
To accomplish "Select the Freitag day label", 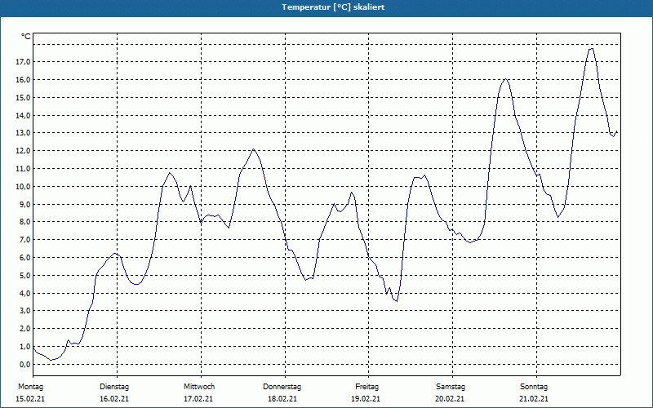I will point(366,387).
